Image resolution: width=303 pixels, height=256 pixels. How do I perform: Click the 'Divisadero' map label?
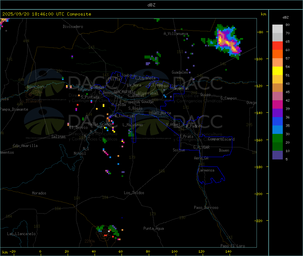tap(73, 27)
